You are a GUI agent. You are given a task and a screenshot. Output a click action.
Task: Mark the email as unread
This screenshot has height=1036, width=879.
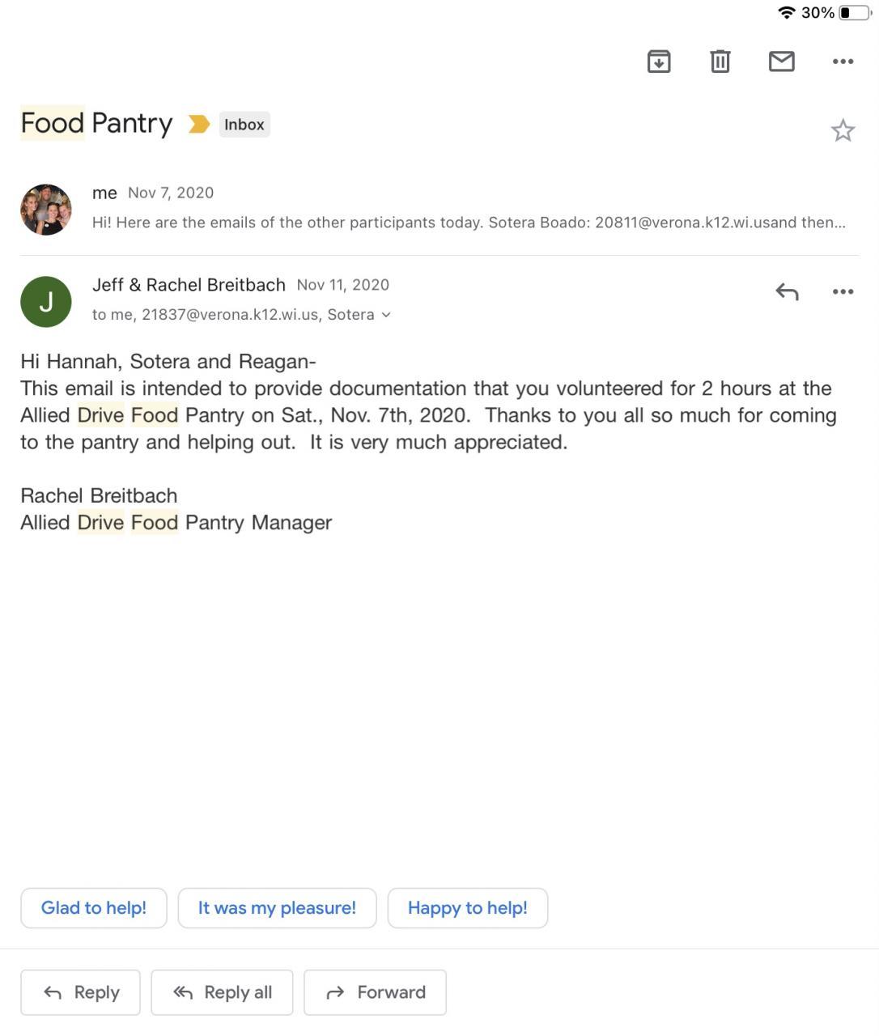[x=781, y=62]
